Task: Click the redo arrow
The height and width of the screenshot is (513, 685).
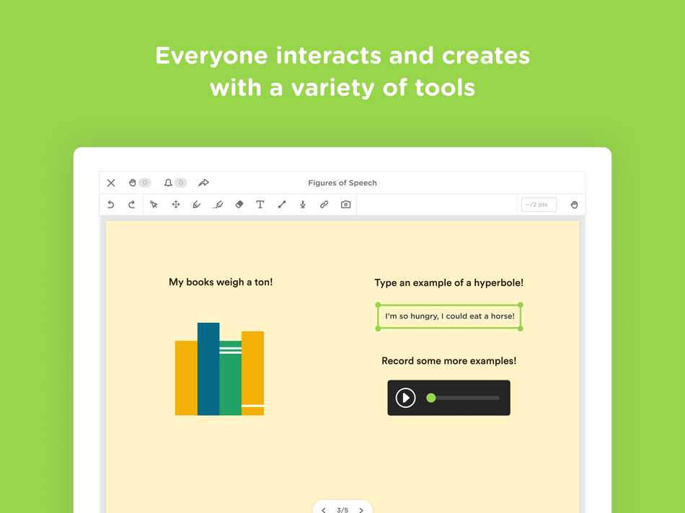Action: [x=132, y=205]
